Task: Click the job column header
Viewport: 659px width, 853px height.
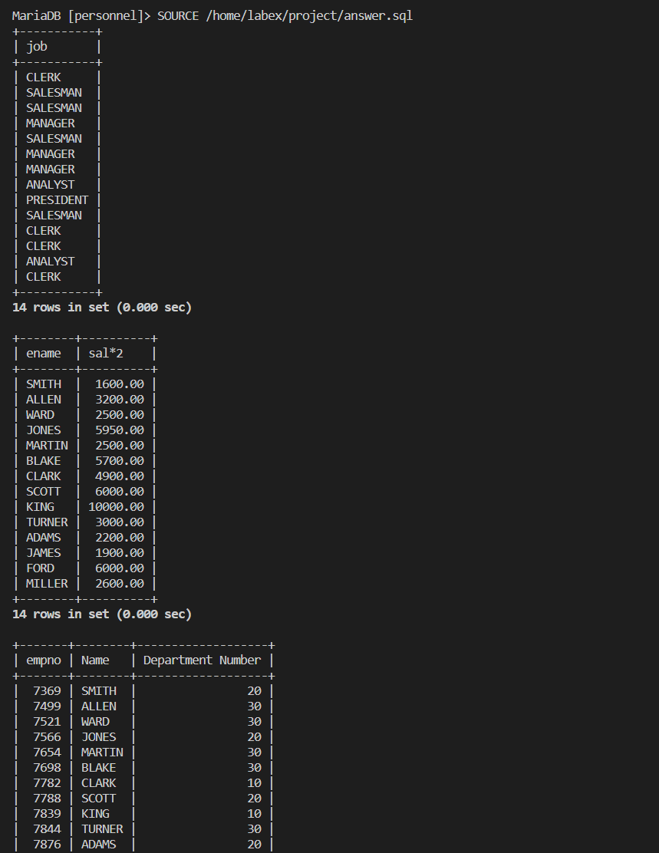Action: pos(36,46)
